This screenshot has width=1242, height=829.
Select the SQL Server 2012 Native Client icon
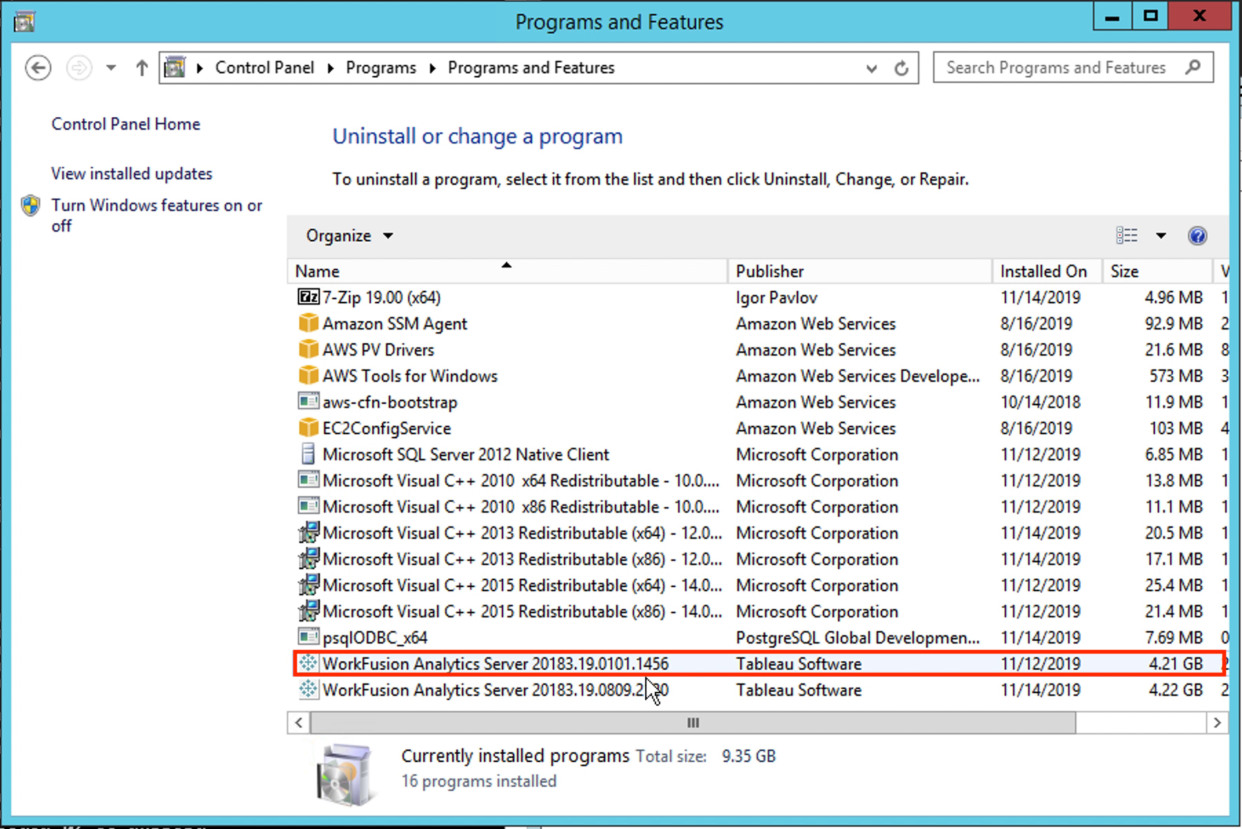(308, 454)
